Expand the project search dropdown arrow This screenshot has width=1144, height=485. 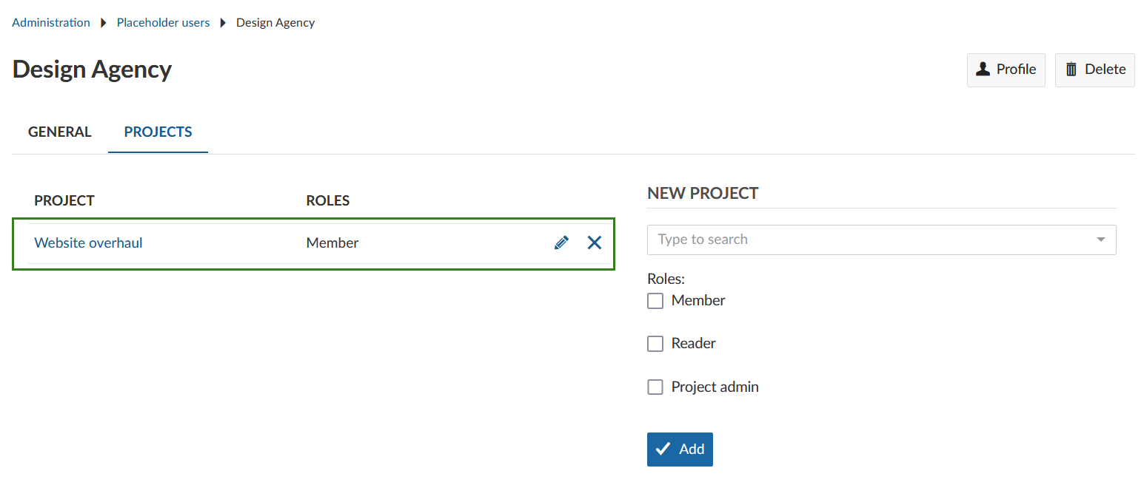tap(1100, 240)
